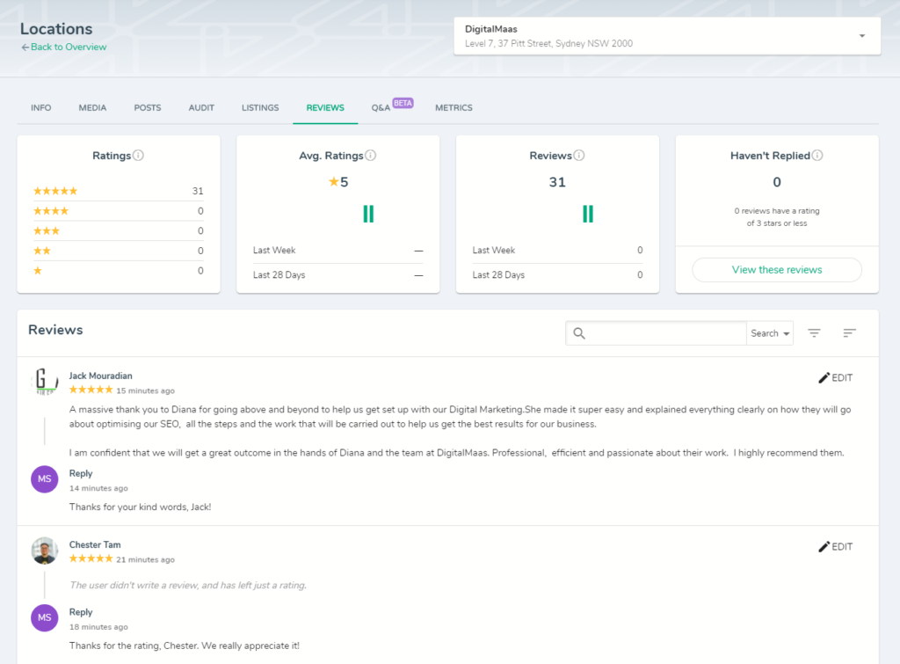
Task: Open the DigitalMaas location selector
Action: tap(667, 36)
